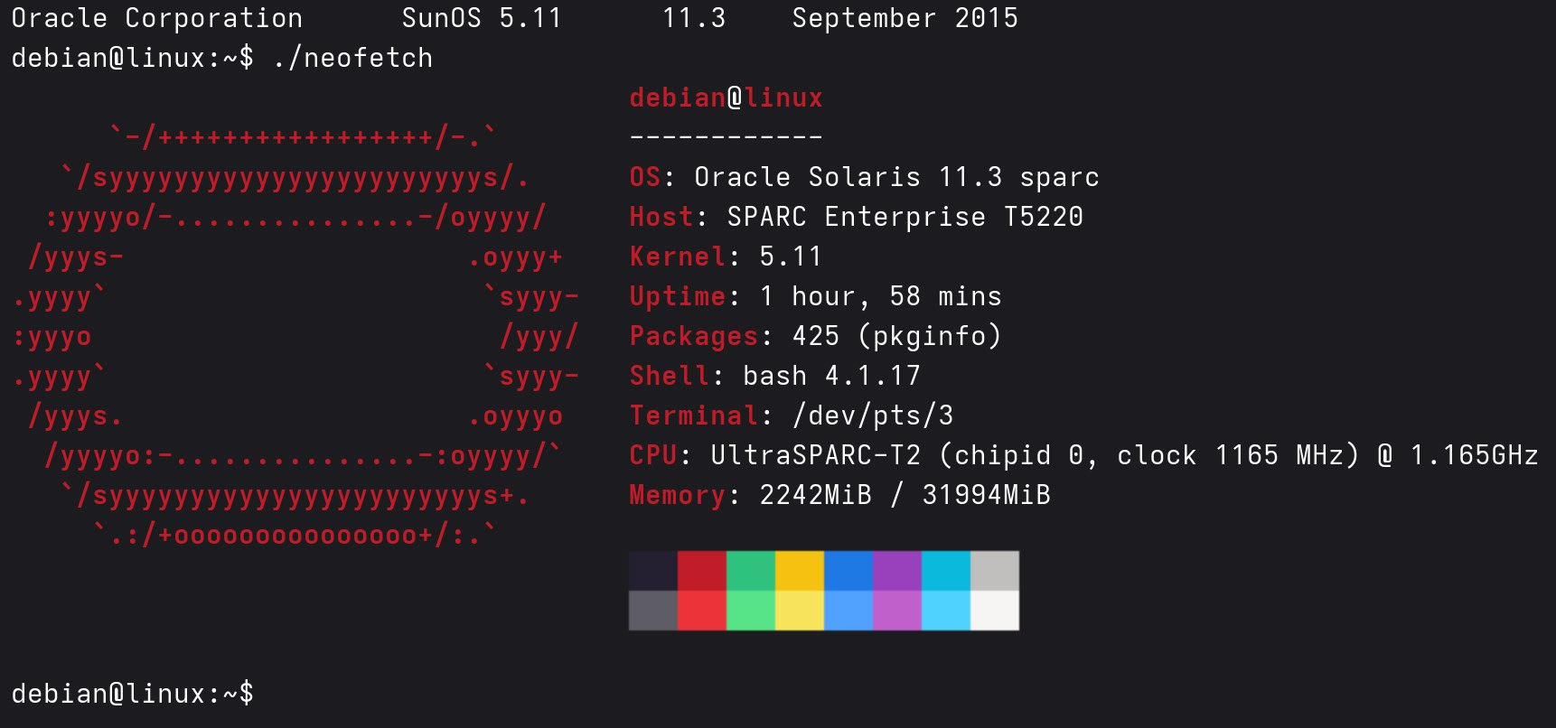Click the dark cyan color block
This screenshot has width=1556, height=728.
946,571
